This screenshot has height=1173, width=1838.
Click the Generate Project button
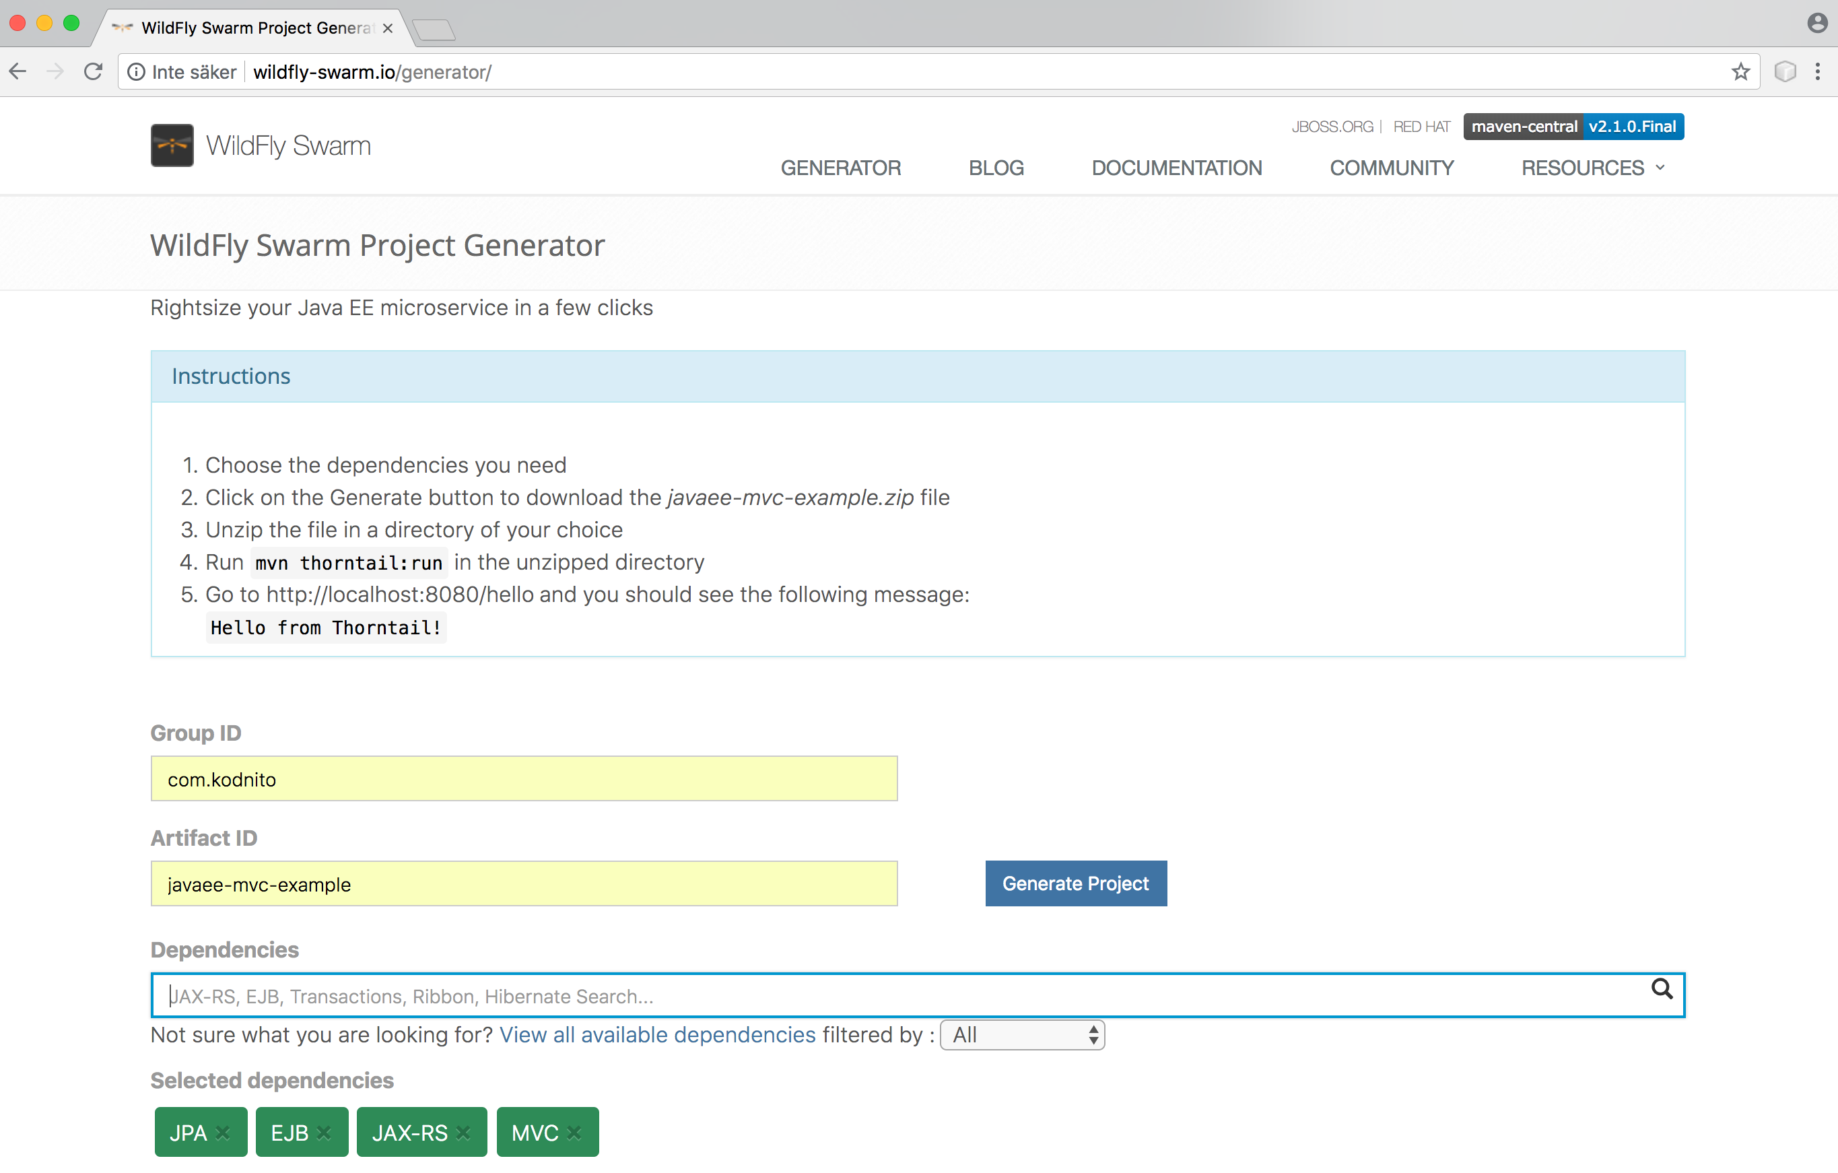pyautogui.click(x=1075, y=883)
